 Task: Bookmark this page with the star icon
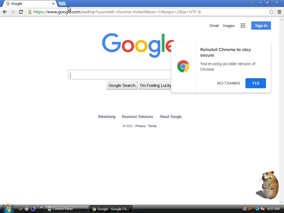(x=271, y=12)
